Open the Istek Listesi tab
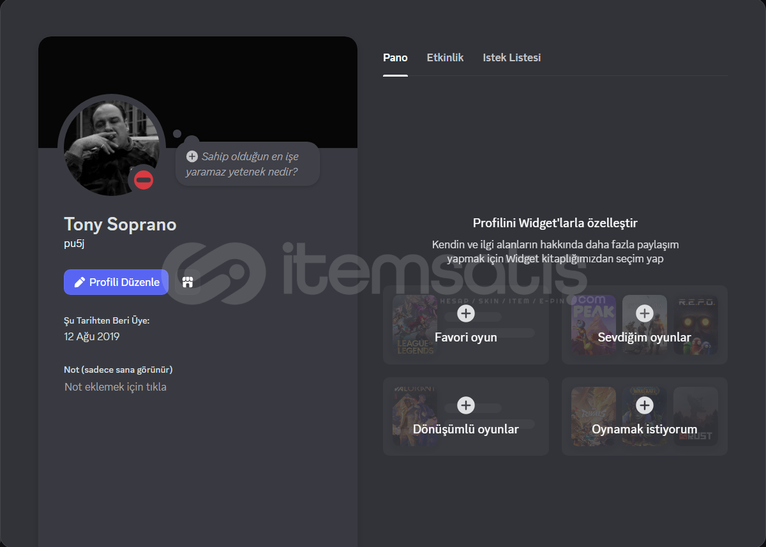This screenshot has height=547, width=766. point(512,57)
